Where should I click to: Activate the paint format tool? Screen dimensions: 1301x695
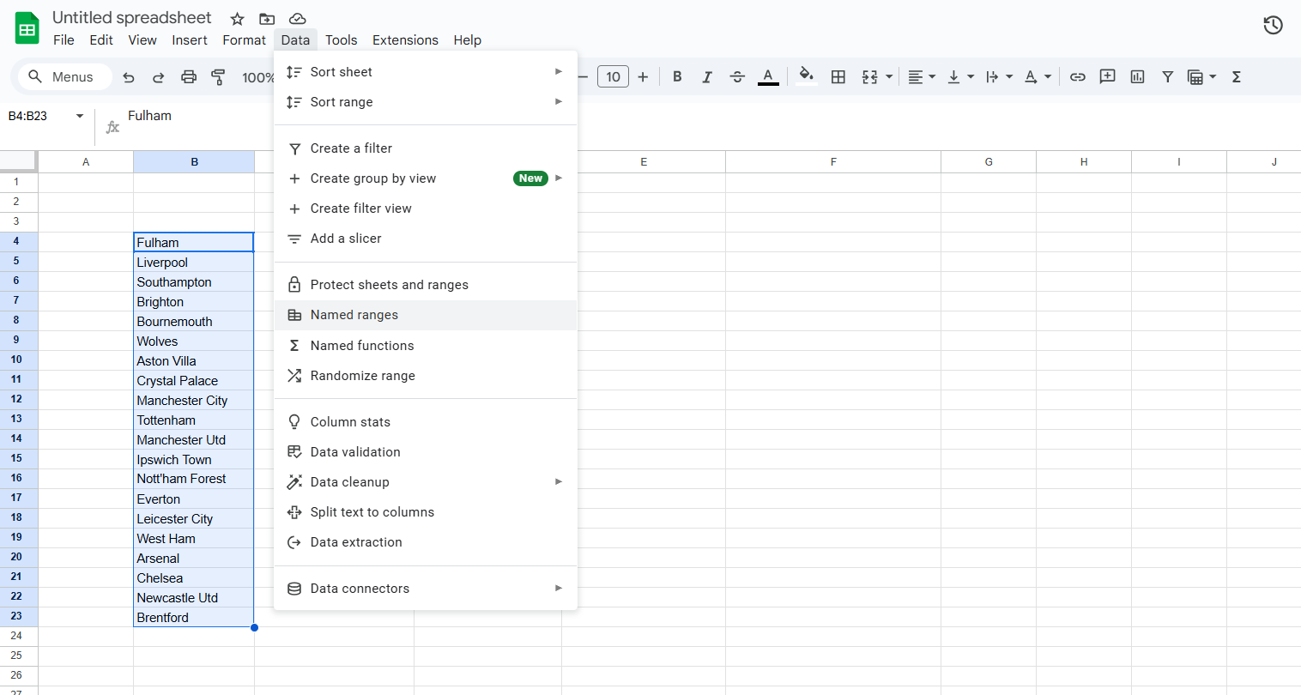click(218, 77)
